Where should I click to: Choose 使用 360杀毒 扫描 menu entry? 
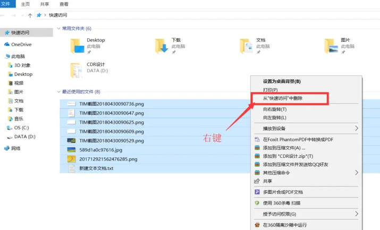point(282,203)
